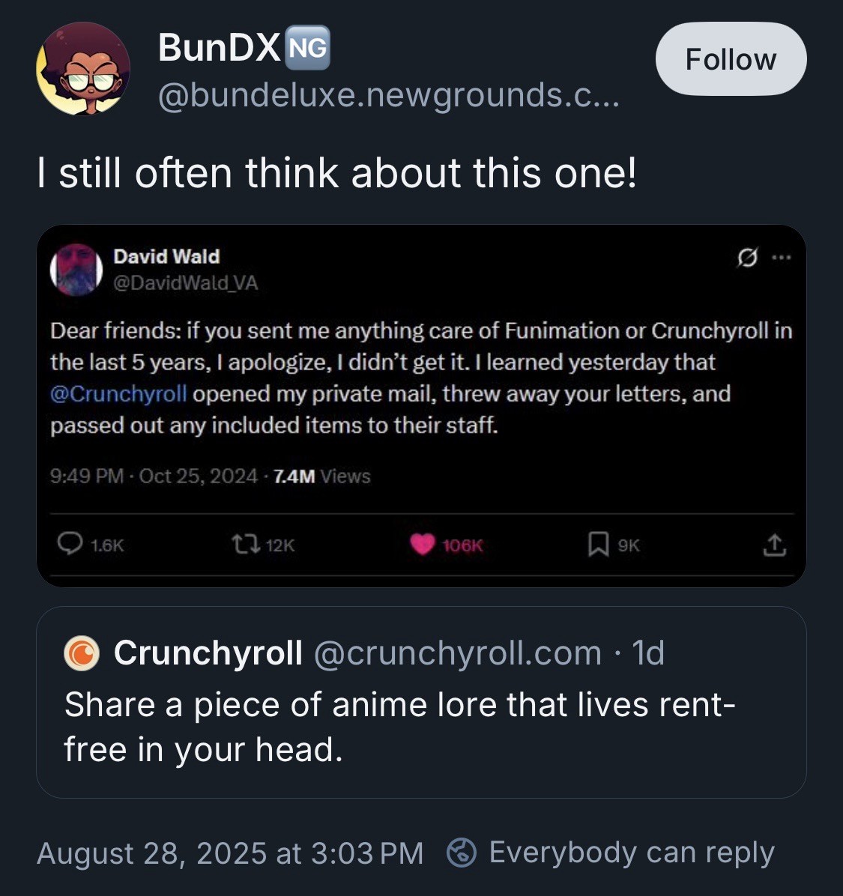Click the NG Newgrounds badge

308,49
